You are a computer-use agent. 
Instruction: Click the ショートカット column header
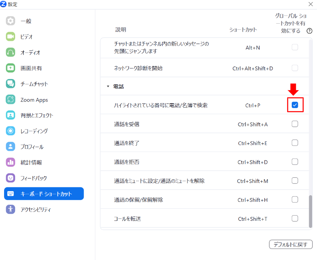(243, 30)
